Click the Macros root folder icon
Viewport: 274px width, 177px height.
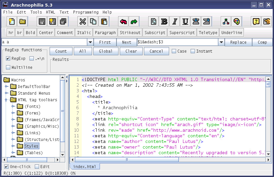tap(7, 80)
